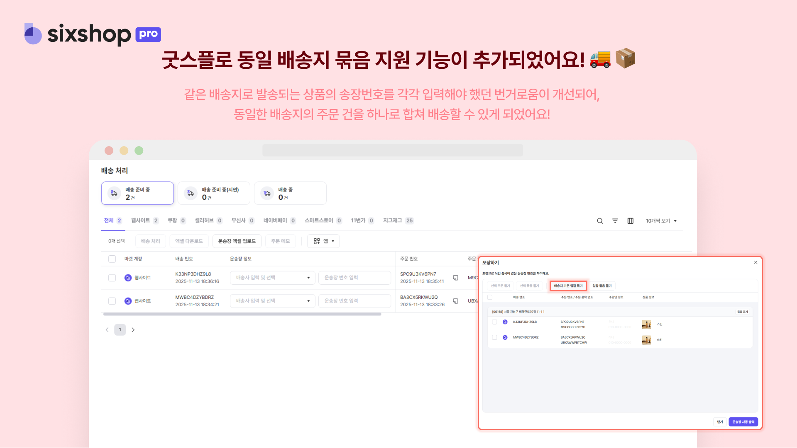Check the select-all checkbox in main table header
Viewport: 797px width, 448px height.
click(112, 259)
